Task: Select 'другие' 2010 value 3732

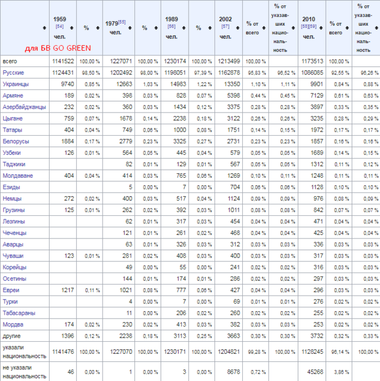Action: tap(317, 336)
